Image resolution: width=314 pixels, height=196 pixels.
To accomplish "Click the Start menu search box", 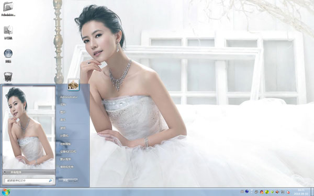I will click(29, 181).
